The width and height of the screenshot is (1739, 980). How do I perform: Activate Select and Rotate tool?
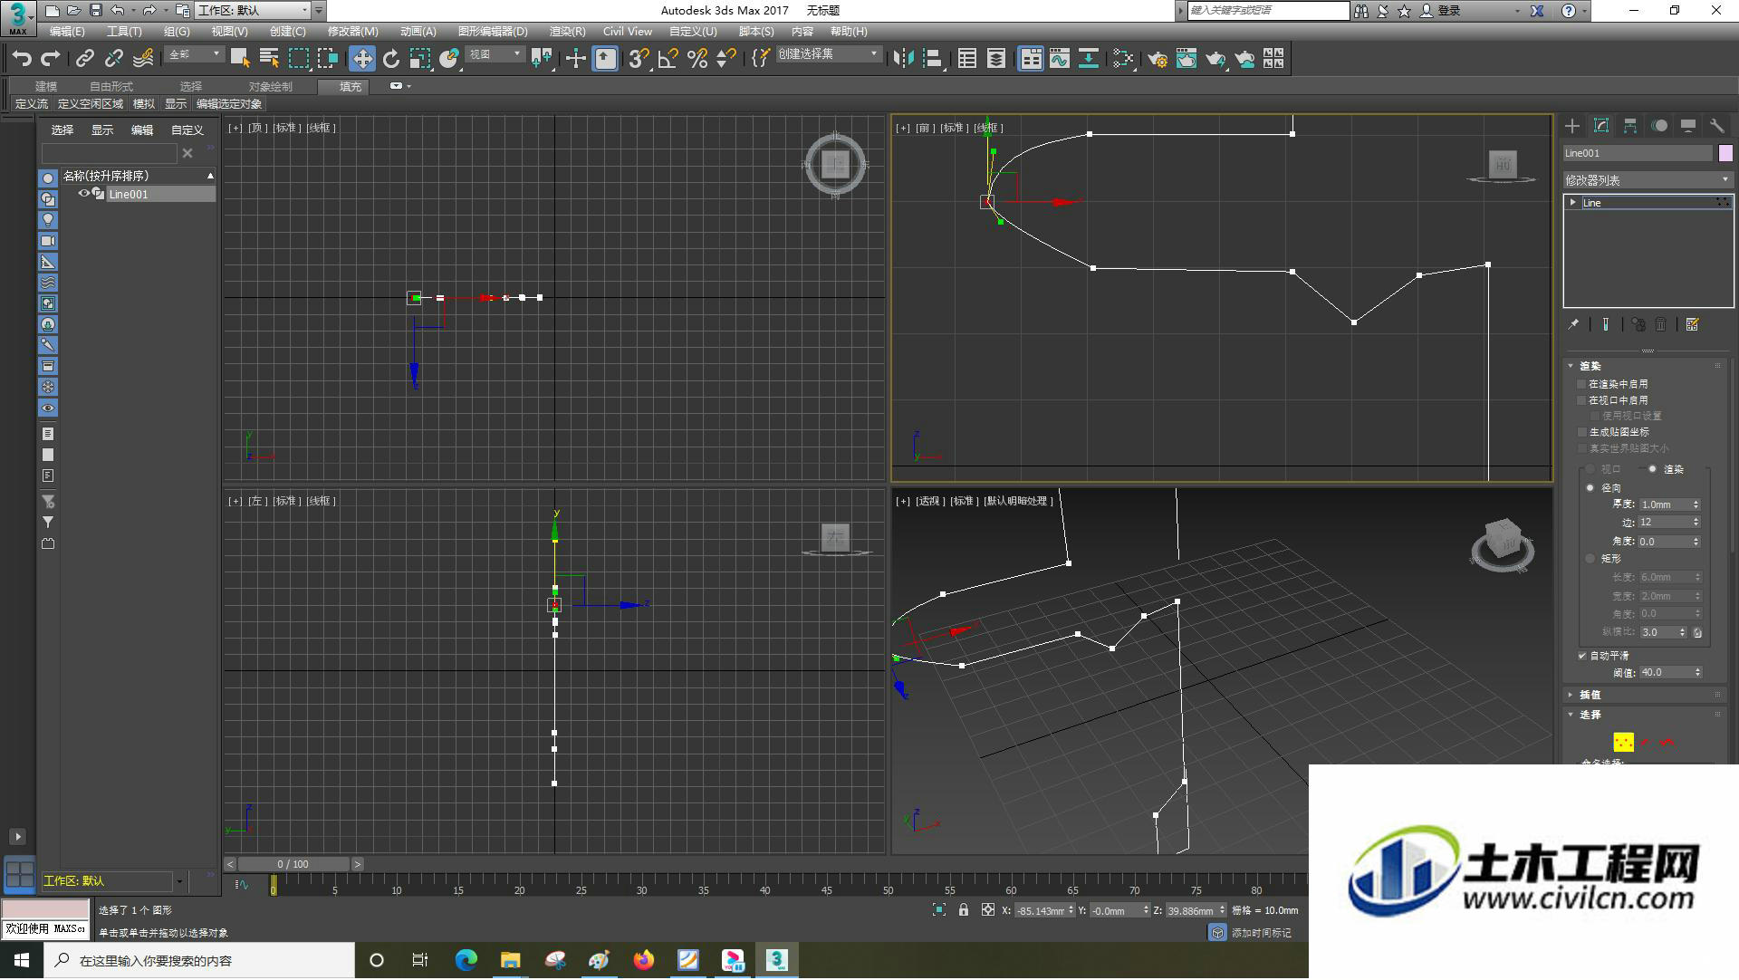pos(391,59)
